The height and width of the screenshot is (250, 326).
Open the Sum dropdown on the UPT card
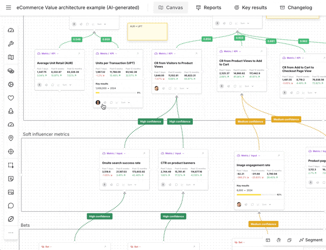125,103
